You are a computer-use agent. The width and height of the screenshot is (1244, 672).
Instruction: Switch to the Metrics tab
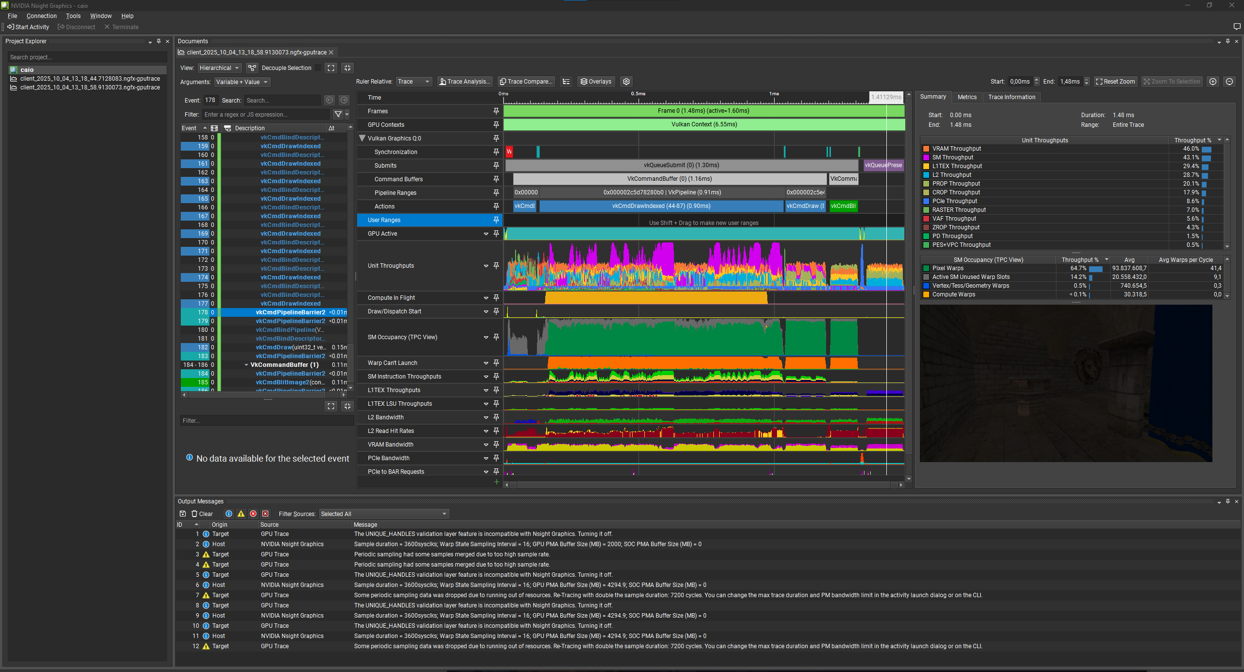point(967,97)
